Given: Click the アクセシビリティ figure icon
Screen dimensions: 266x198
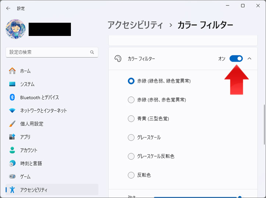Looking at the screenshot, I should point(12,190).
